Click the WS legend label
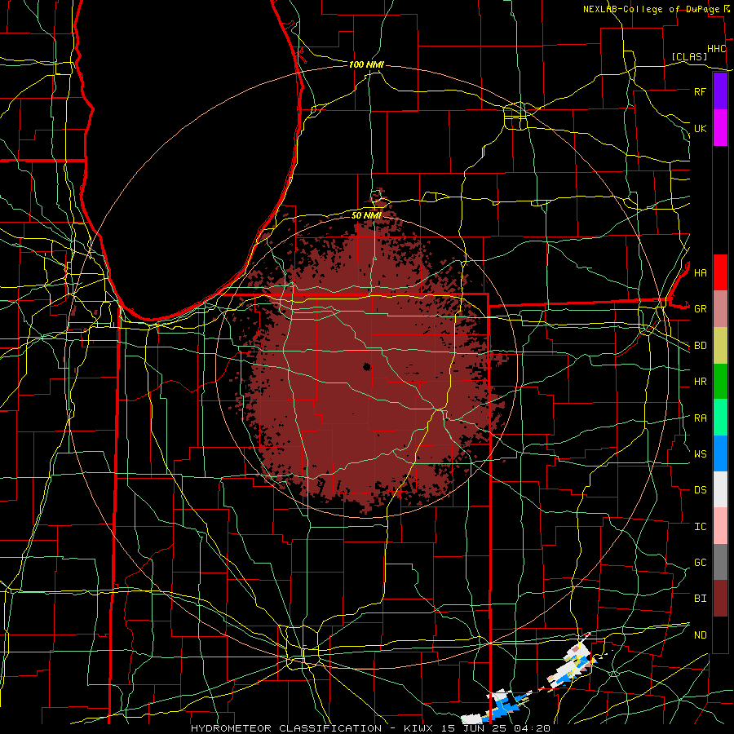734x734 pixels. pos(700,453)
